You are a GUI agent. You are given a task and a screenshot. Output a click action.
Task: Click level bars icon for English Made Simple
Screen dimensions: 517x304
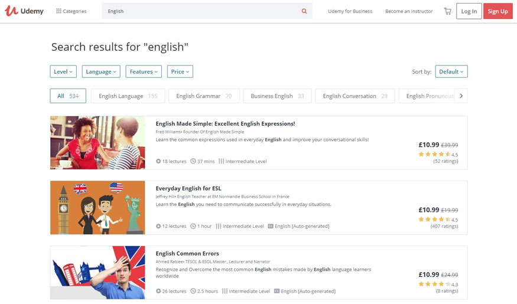(x=221, y=161)
